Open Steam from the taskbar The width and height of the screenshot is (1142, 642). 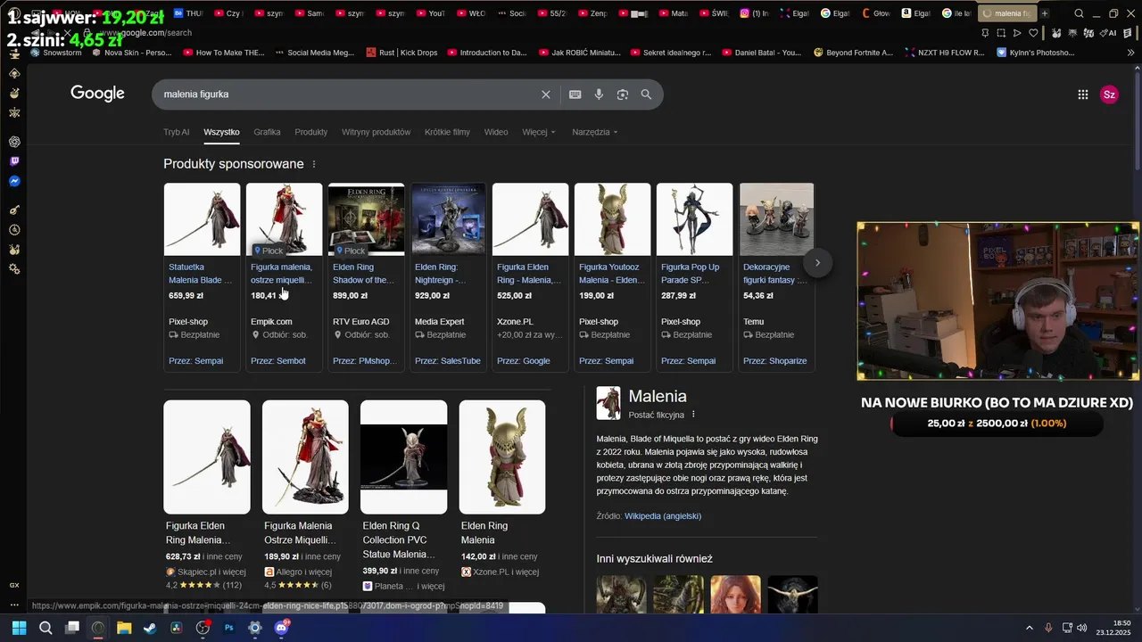[150, 628]
